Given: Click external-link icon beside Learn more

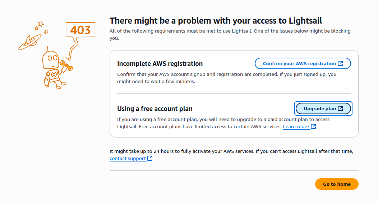Looking at the screenshot, I should [313, 126].
